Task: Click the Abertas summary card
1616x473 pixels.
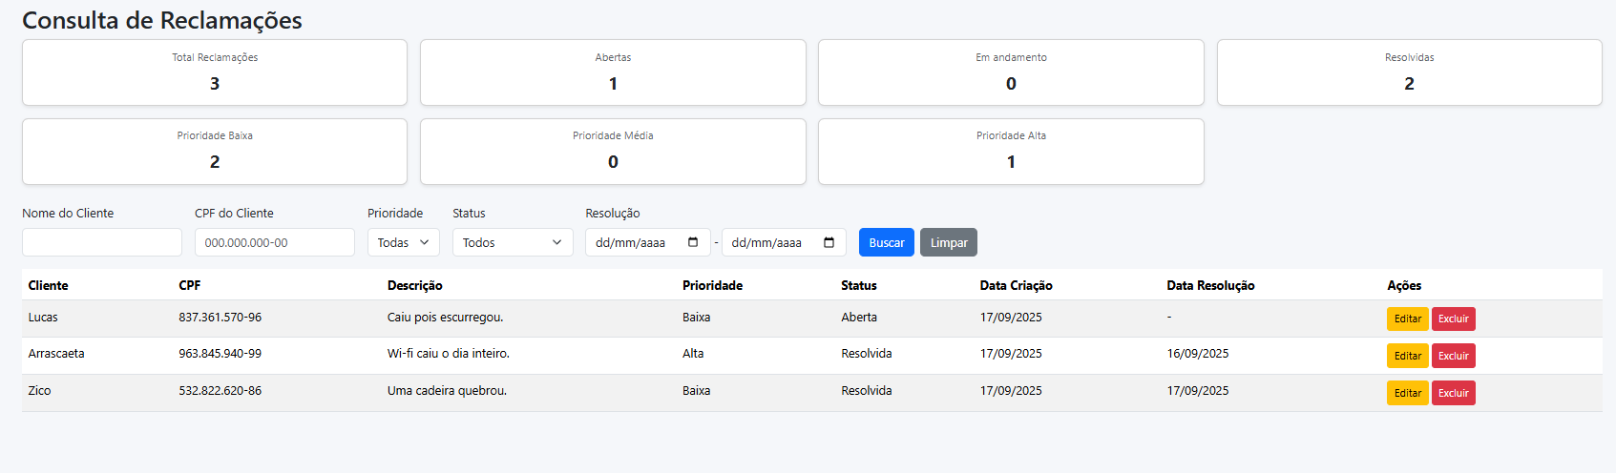Action: pos(613,72)
